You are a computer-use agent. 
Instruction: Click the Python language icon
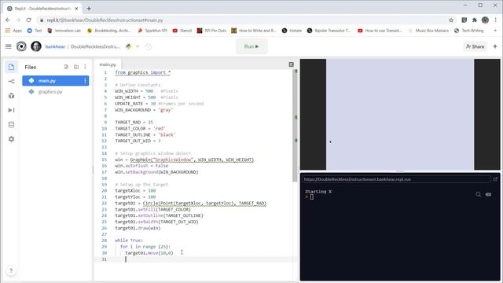129,46
